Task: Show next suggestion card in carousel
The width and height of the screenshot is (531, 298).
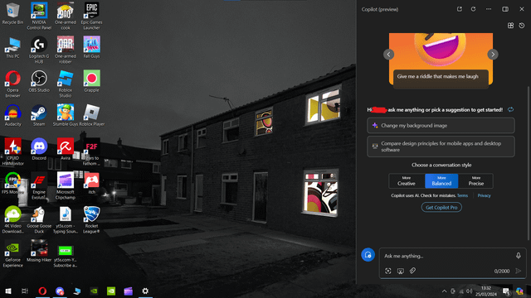Action: (493, 54)
